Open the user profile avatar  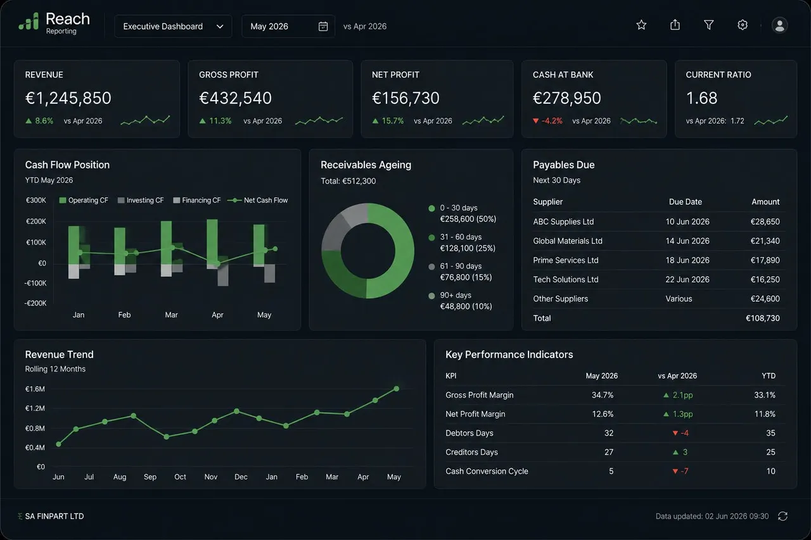(780, 25)
